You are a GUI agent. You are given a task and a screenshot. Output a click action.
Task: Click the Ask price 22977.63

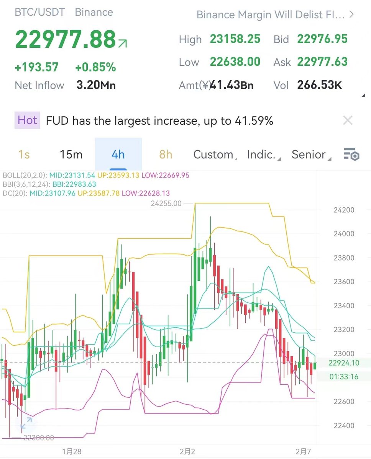[x=322, y=62]
